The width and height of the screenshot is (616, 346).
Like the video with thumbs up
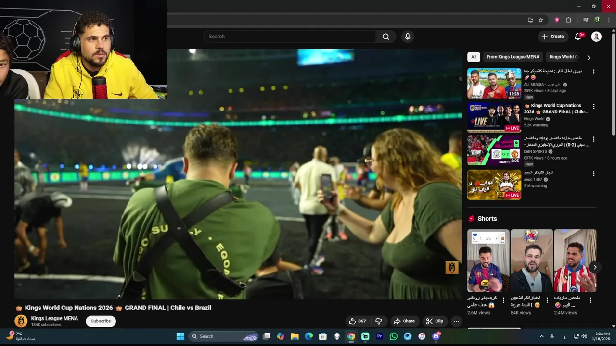[357, 321]
